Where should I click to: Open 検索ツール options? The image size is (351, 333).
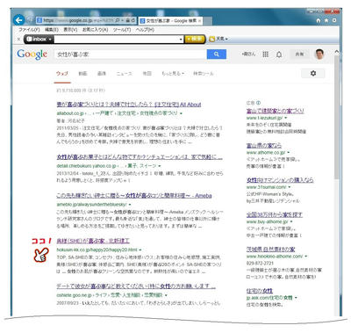point(204,74)
